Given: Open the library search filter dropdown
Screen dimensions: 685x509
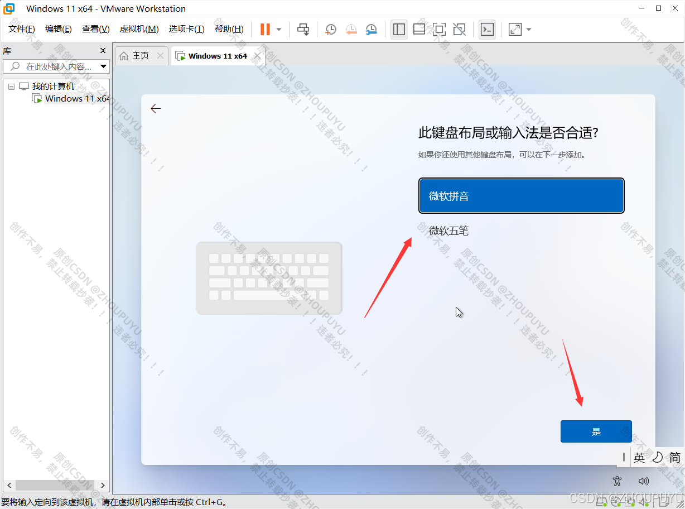Looking at the screenshot, I should click(104, 66).
